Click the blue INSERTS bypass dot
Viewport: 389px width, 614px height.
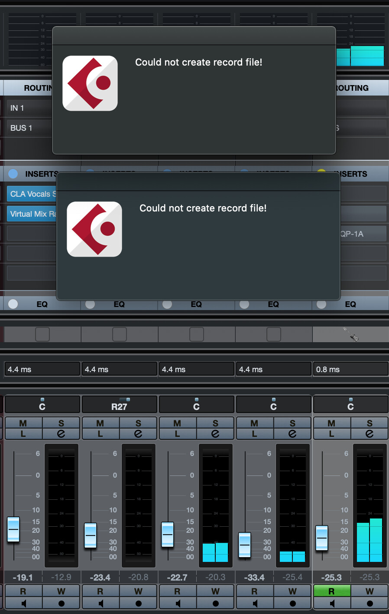pos(13,173)
